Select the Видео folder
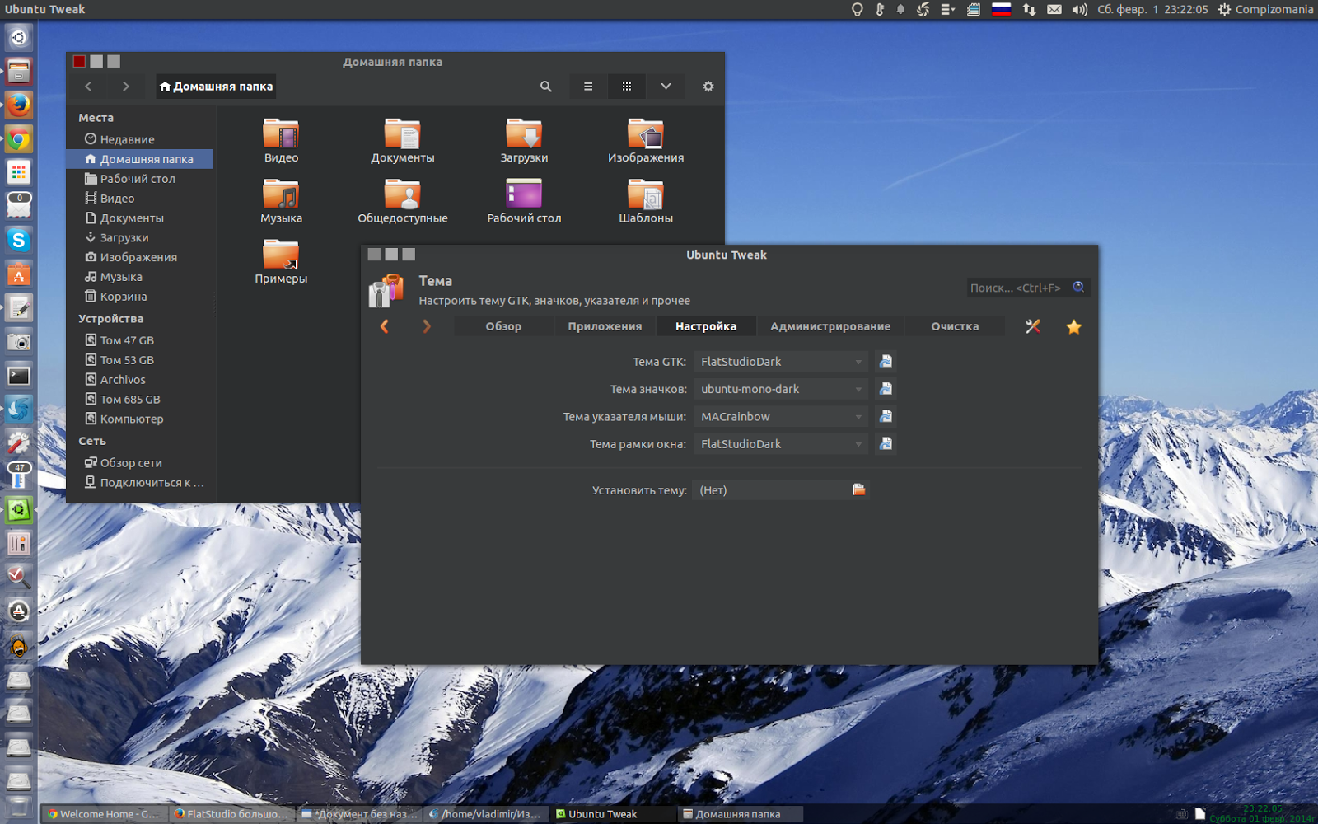 [x=281, y=141]
